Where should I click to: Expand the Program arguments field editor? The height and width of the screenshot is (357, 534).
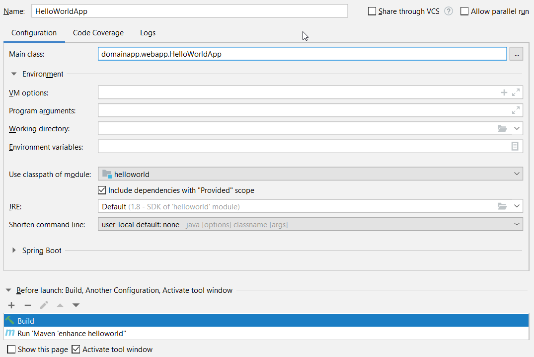[516, 110]
